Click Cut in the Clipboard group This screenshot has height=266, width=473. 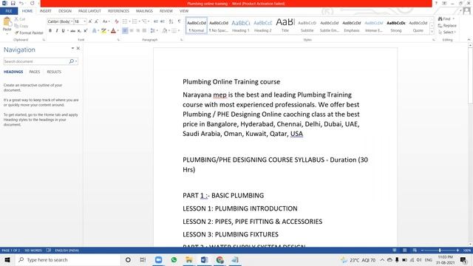20,19
